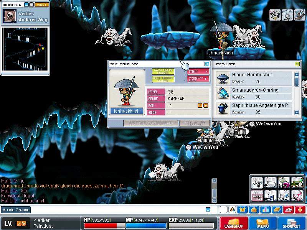This screenshot has height=230, width=307.
Task: Expand the Wunschliste button
Action: tap(198, 79)
